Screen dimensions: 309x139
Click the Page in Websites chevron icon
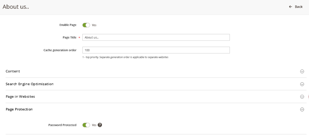click(x=302, y=97)
